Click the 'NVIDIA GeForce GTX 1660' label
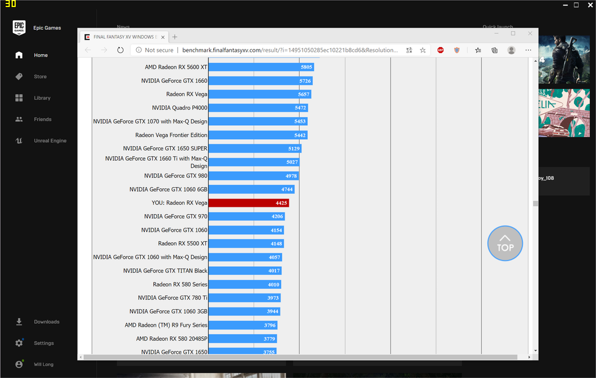Image resolution: width=596 pixels, height=378 pixels. click(x=174, y=80)
